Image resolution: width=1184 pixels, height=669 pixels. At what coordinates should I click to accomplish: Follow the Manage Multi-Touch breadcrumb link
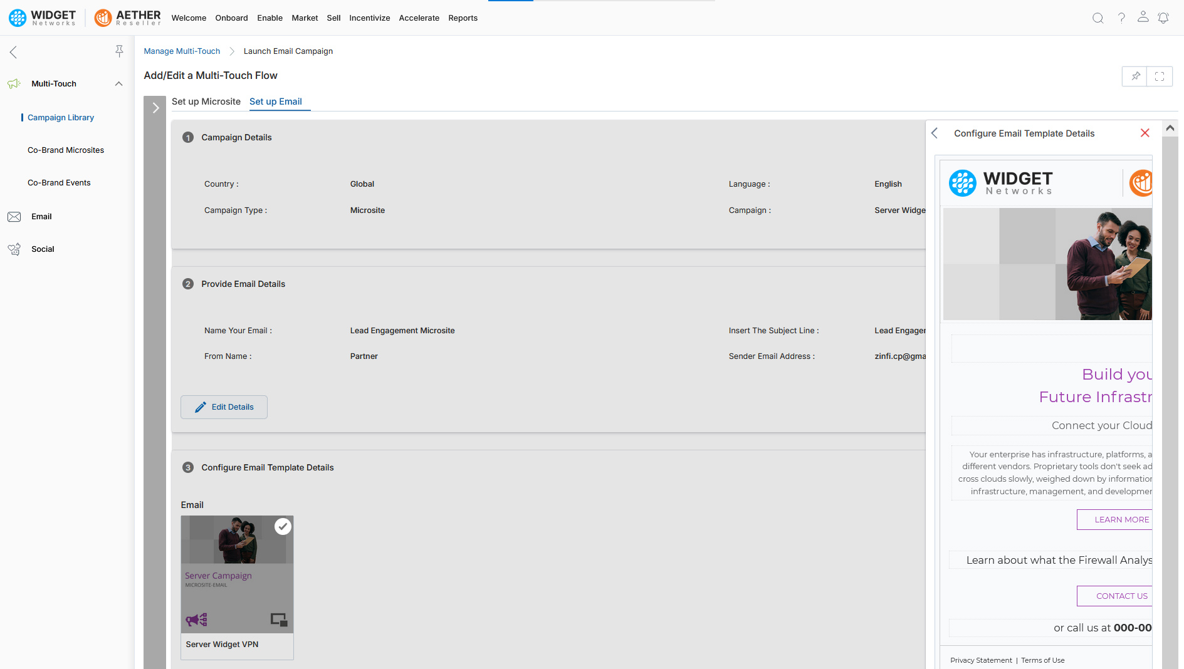coord(182,51)
